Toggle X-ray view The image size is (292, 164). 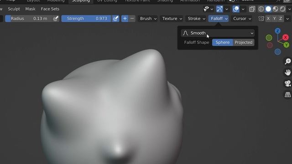252,9
